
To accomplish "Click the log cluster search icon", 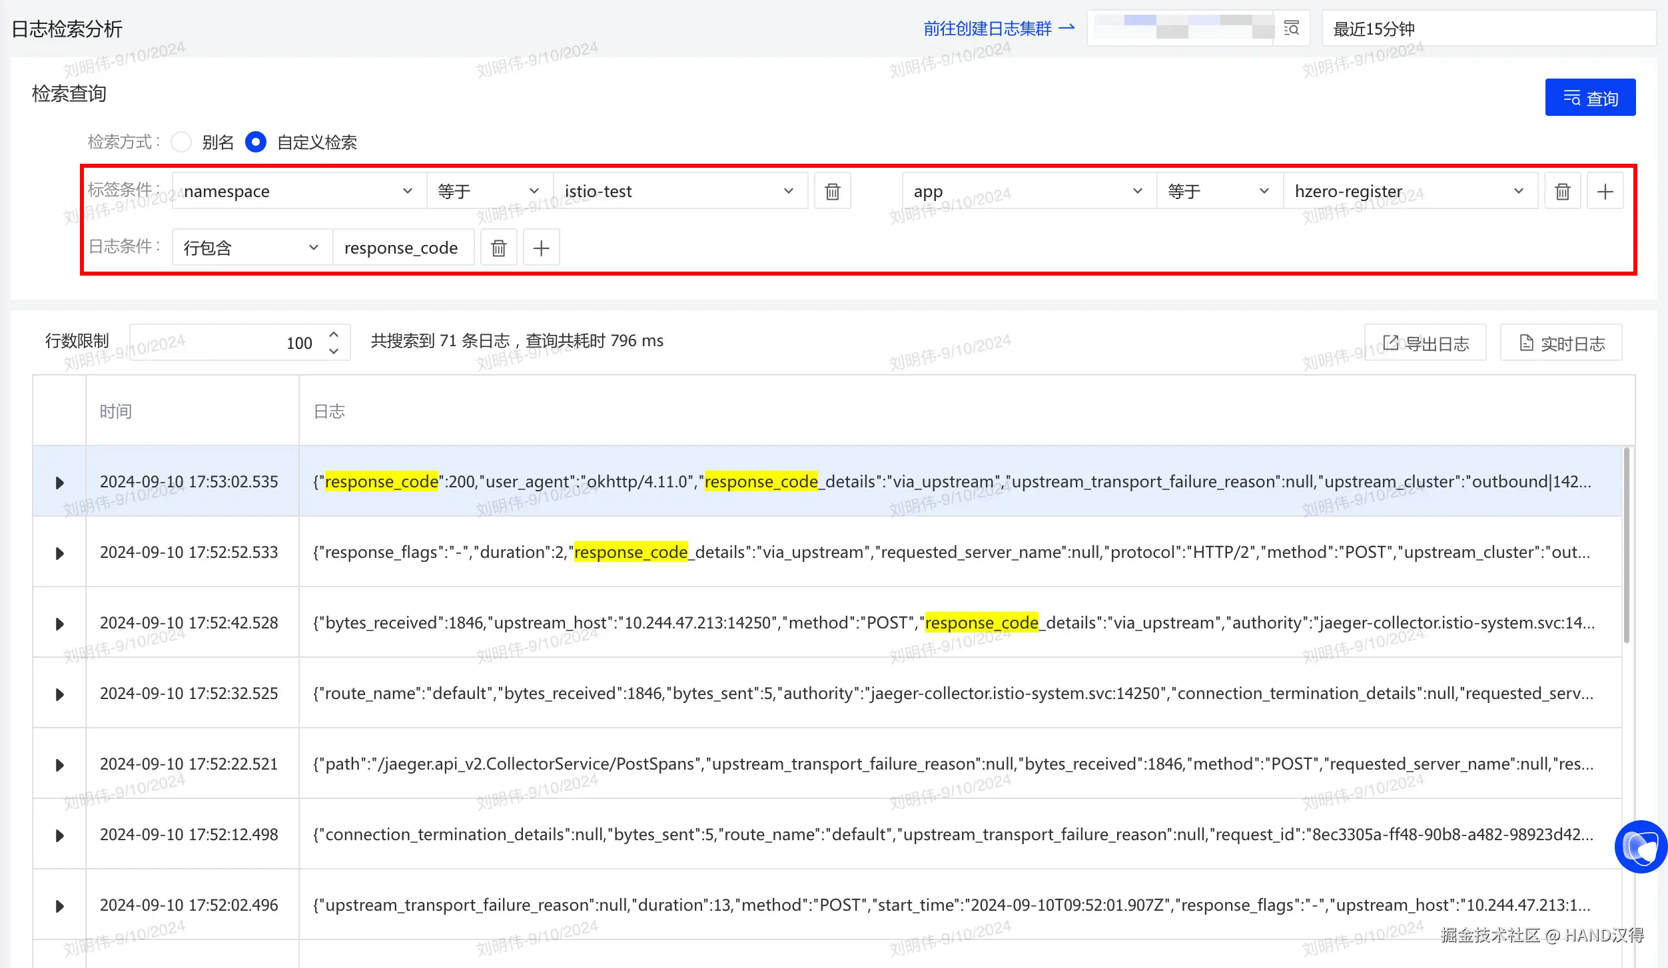I will [1291, 29].
